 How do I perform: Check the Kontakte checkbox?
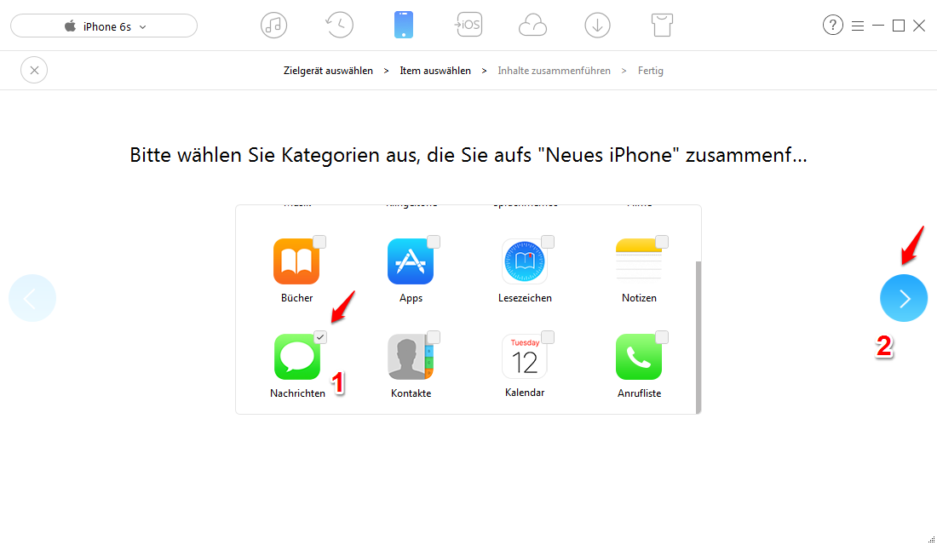pyautogui.click(x=434, y=337)
